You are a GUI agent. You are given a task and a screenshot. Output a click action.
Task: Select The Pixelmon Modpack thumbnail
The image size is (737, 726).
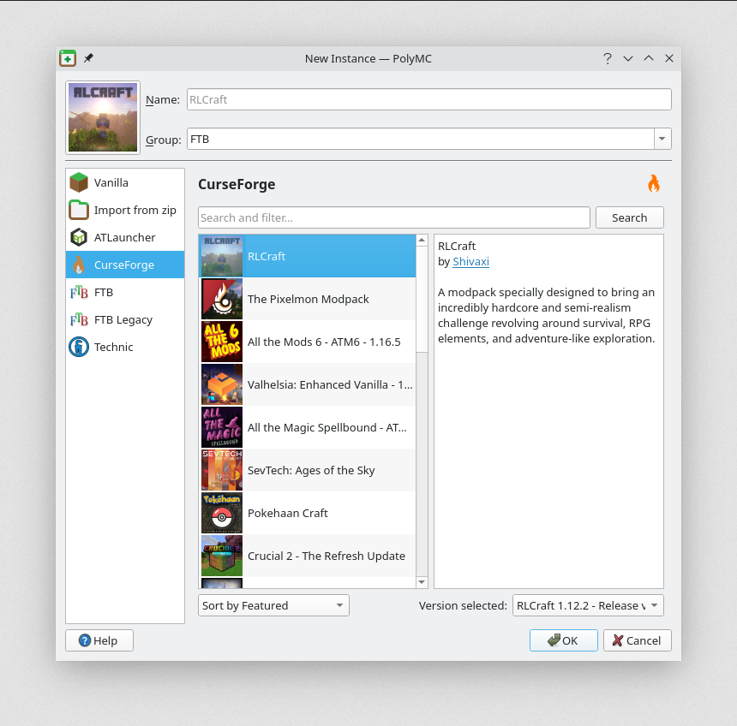point(222,299)
